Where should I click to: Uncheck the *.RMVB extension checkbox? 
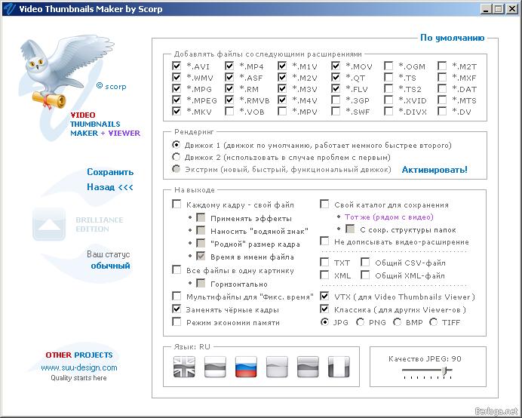coord(229,100)
